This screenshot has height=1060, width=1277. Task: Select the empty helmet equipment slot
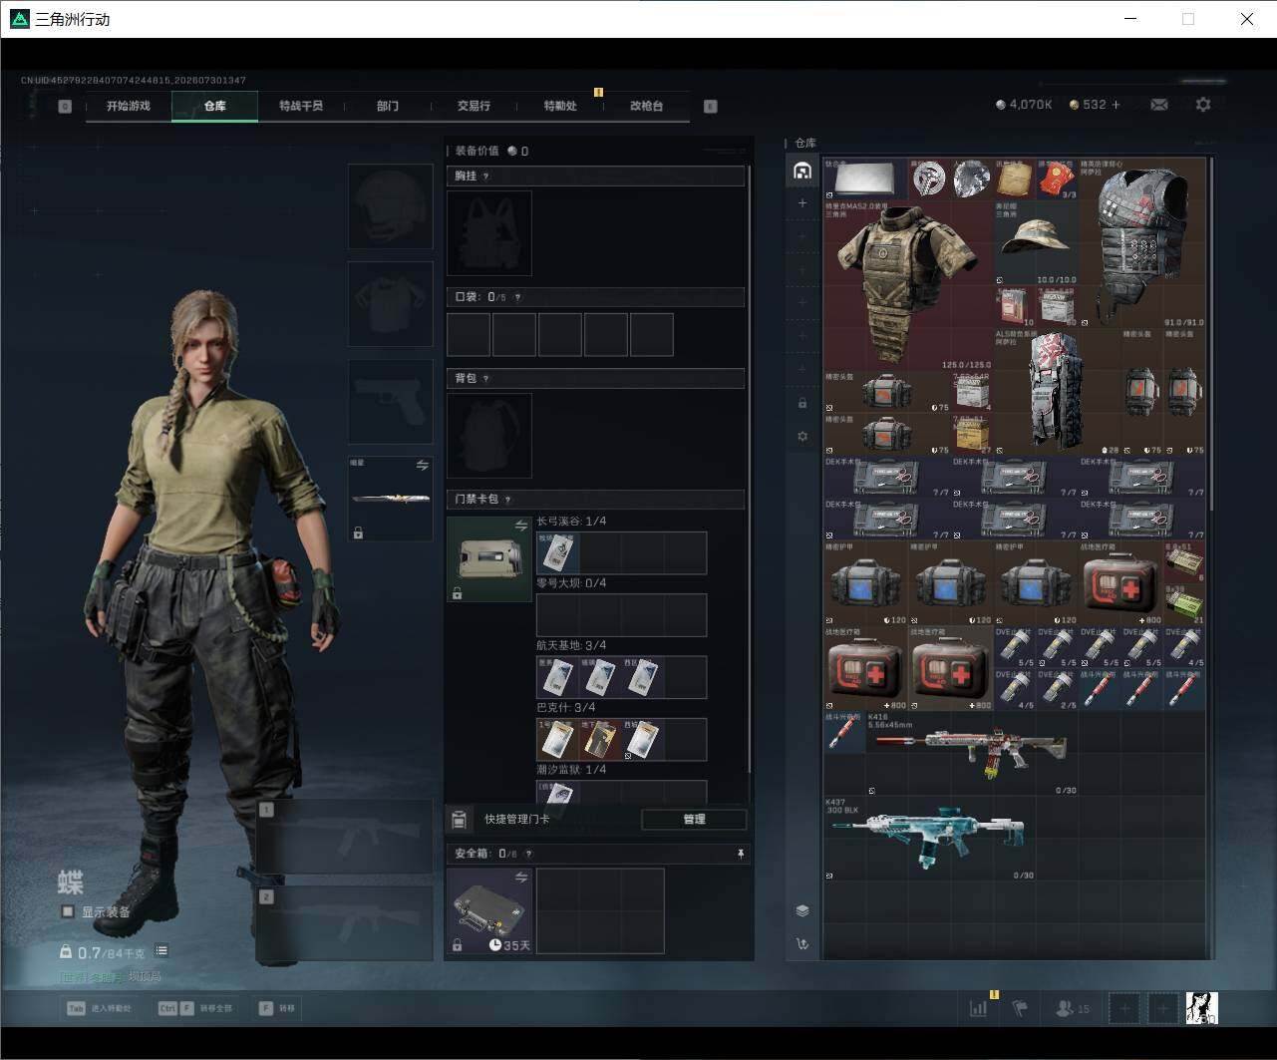coord(391,206)
